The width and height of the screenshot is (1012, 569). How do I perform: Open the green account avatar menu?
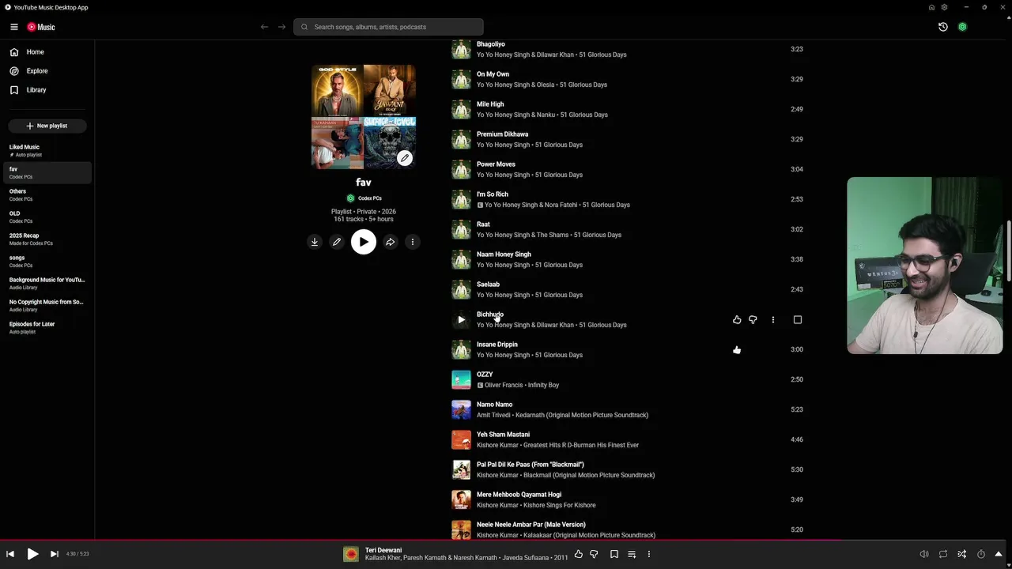click(x=962, y=27)
